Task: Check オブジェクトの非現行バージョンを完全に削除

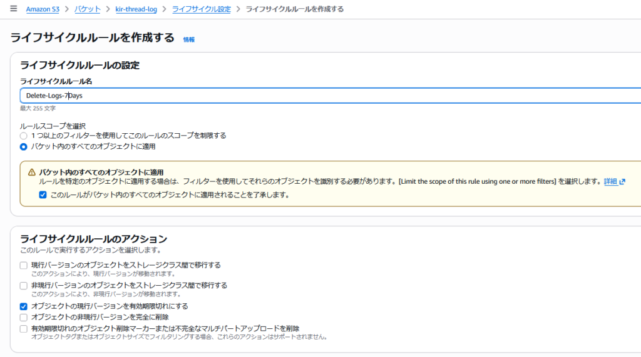Action: [24, 318]
